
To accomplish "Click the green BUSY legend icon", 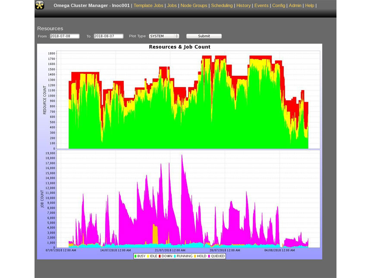I will [135, 256].
